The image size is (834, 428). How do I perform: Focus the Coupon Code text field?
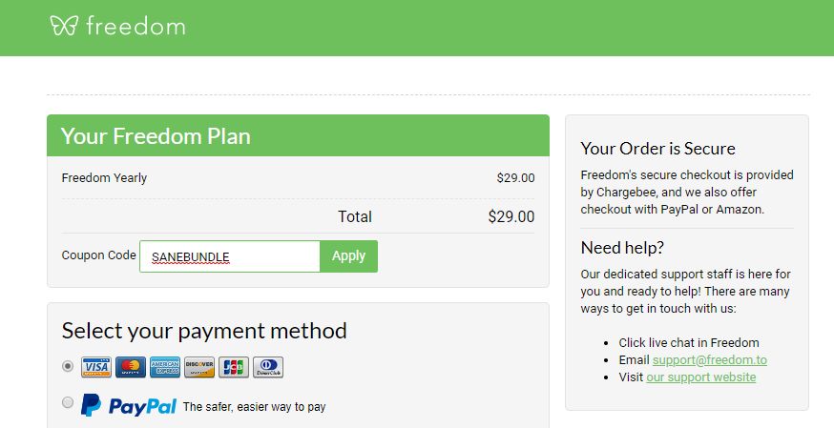229,256
